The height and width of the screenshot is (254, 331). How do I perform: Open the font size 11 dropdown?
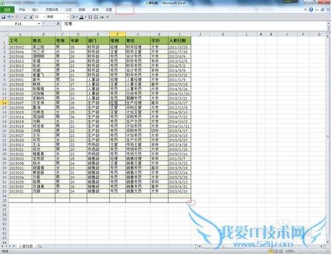44,17
